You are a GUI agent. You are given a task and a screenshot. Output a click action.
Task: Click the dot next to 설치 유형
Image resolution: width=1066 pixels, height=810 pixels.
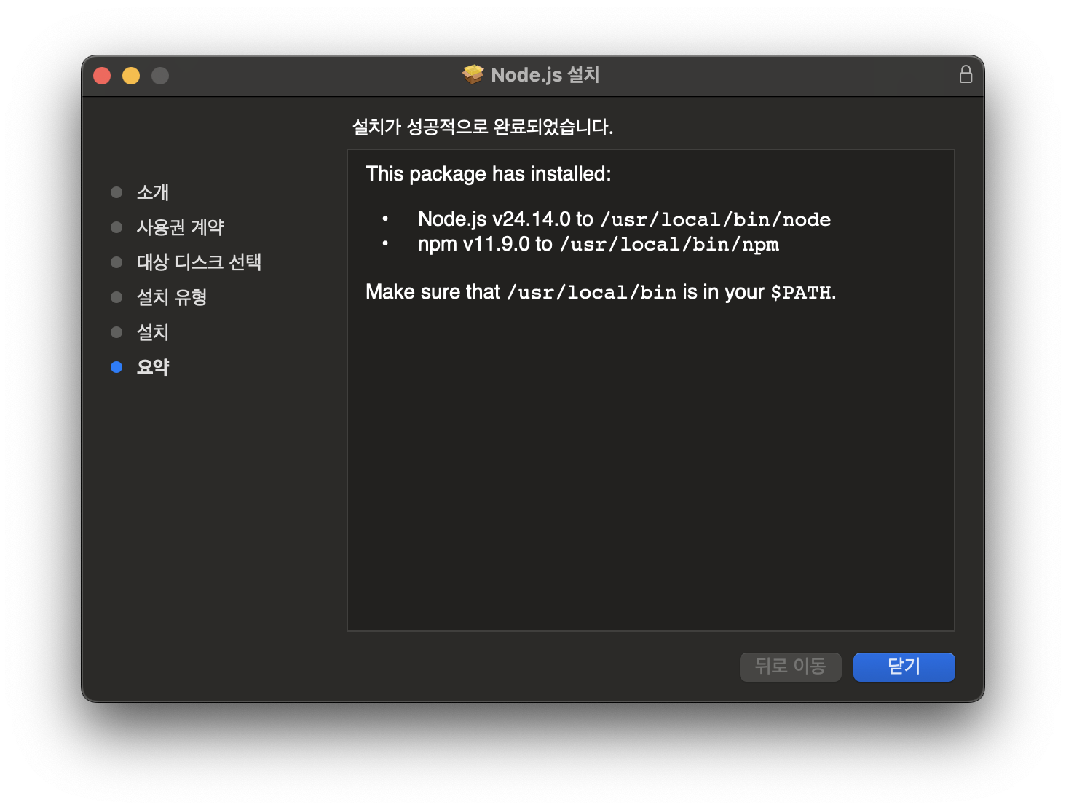(117, 296)
